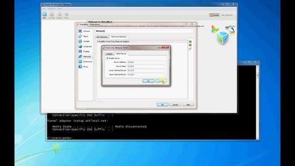Click the Lower Address Bound field

pyautogui.click(x=146, y=71)
